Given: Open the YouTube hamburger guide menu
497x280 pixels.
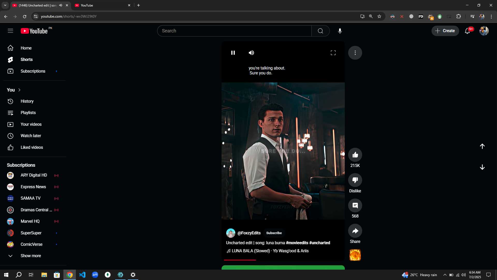Looking at the screenshot, I should pyautogui.click(x=10, y=31).
